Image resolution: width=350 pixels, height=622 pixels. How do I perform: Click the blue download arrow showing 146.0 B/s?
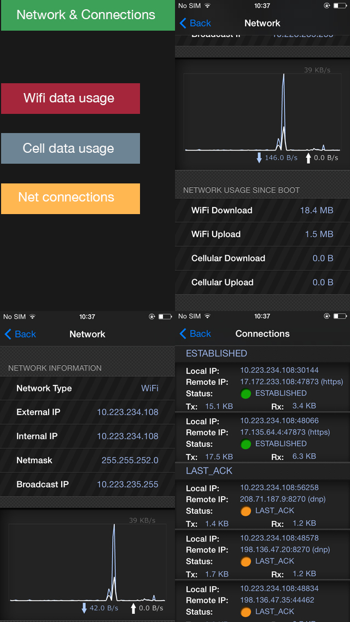click(258, 158)
